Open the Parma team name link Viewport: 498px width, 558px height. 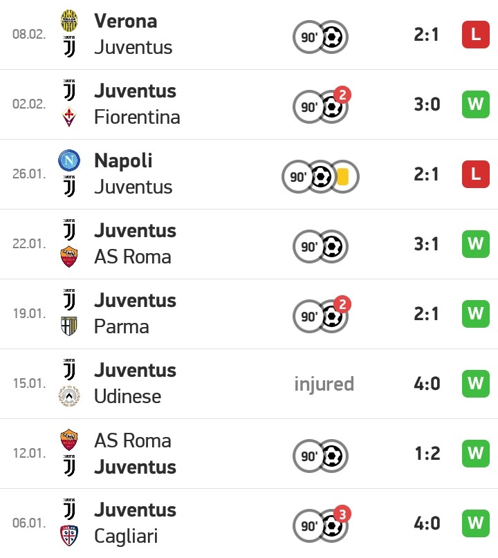tap(121, 326)
